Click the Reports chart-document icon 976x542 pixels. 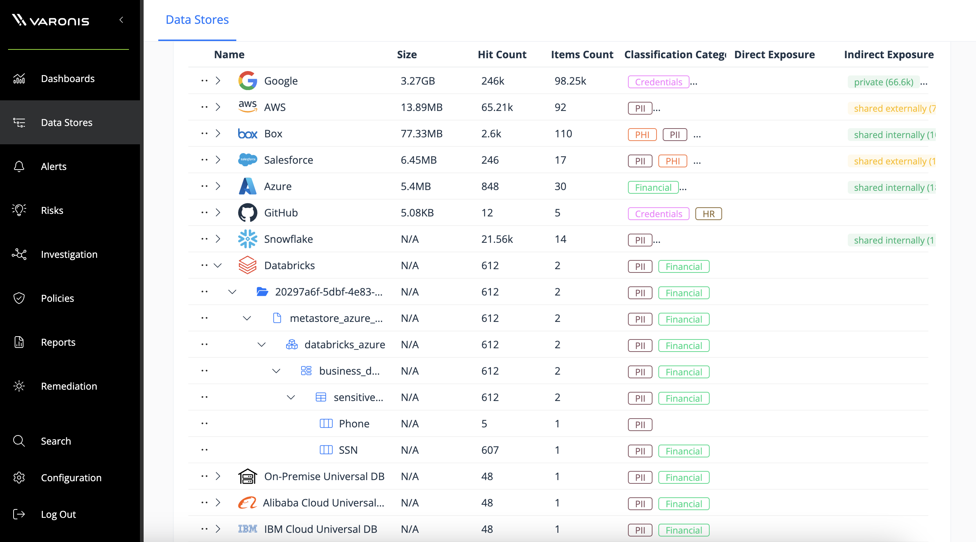19,342
